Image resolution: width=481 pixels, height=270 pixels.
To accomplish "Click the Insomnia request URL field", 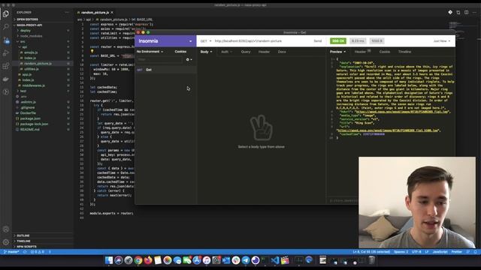I will click(262, 41).
